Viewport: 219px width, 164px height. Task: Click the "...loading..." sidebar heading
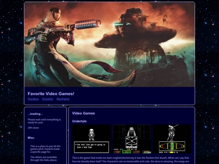point(35,114)
